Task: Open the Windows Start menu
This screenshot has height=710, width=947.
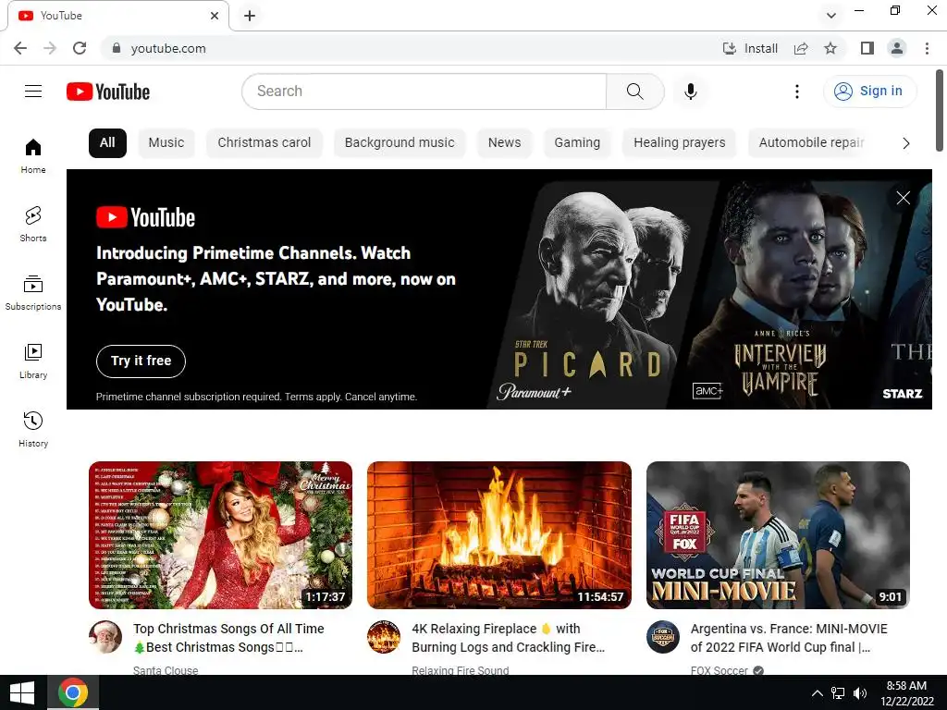Action: coord(22,692)
